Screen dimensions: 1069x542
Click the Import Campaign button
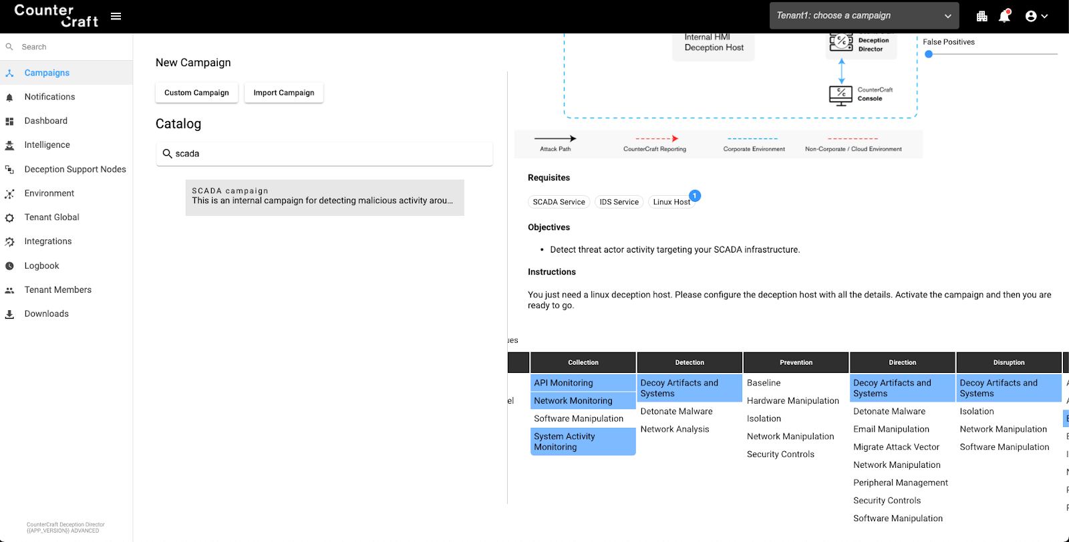(284, 93)
